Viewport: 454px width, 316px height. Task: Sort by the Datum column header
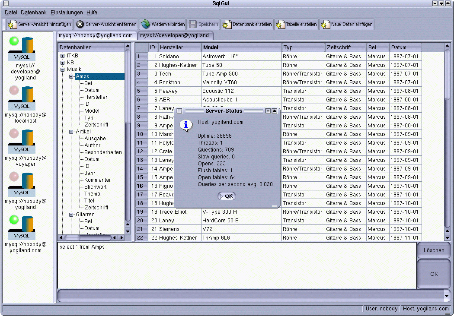406,47
